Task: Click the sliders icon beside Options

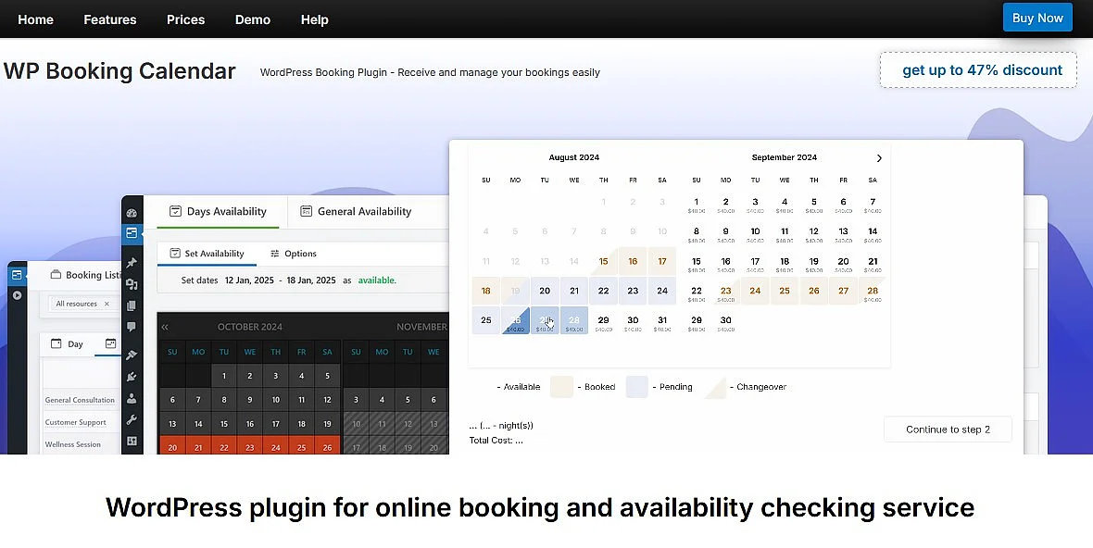Action: 275,254
